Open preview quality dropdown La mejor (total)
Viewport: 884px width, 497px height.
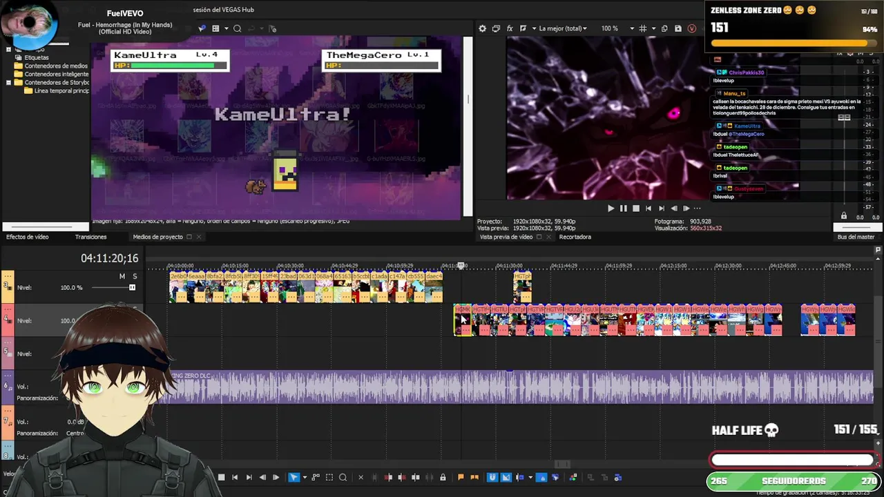point(562,28)
